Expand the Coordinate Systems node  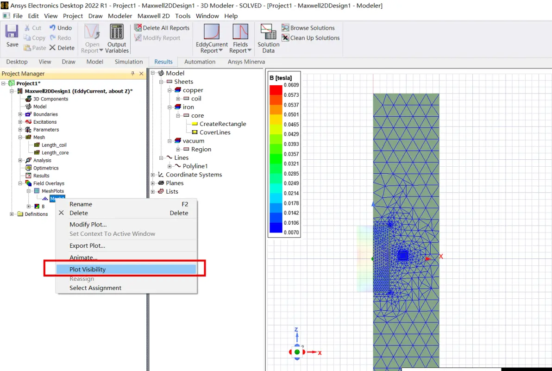[x=153, y=175]
